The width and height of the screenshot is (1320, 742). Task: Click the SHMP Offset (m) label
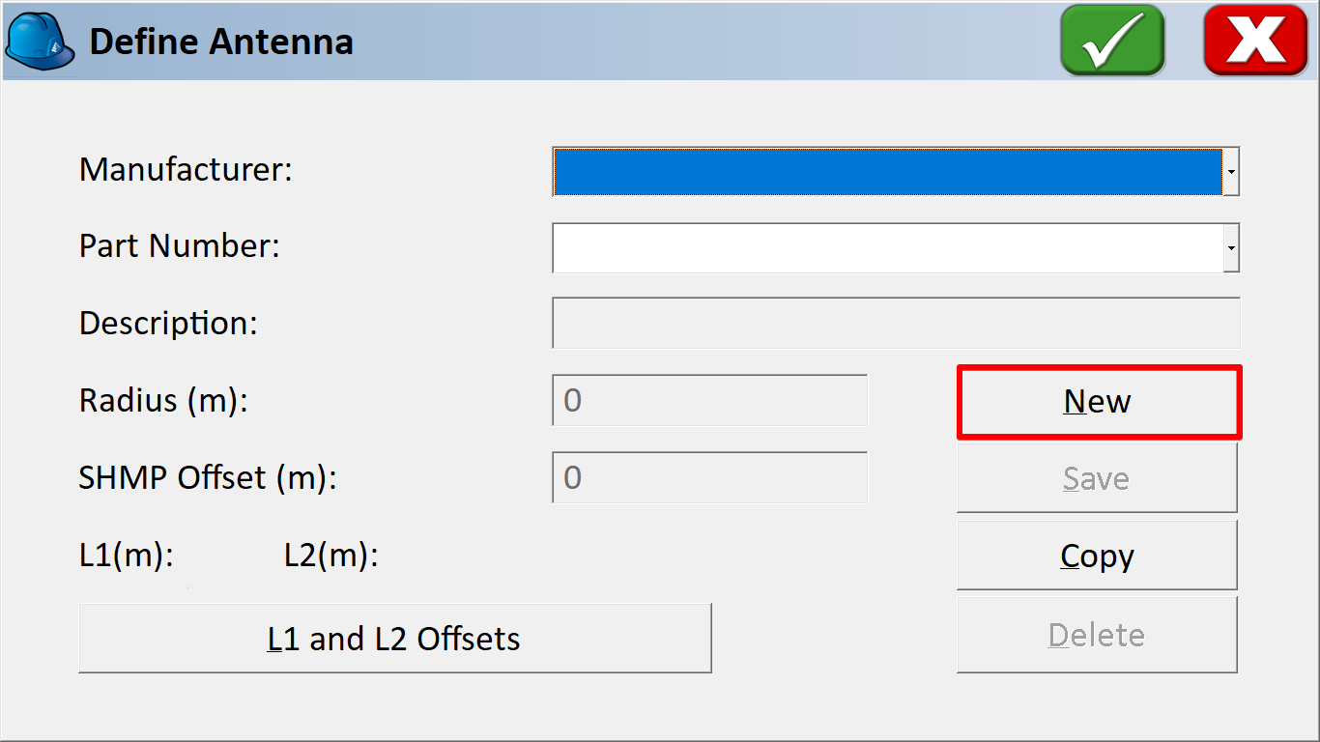pos(208,477)
